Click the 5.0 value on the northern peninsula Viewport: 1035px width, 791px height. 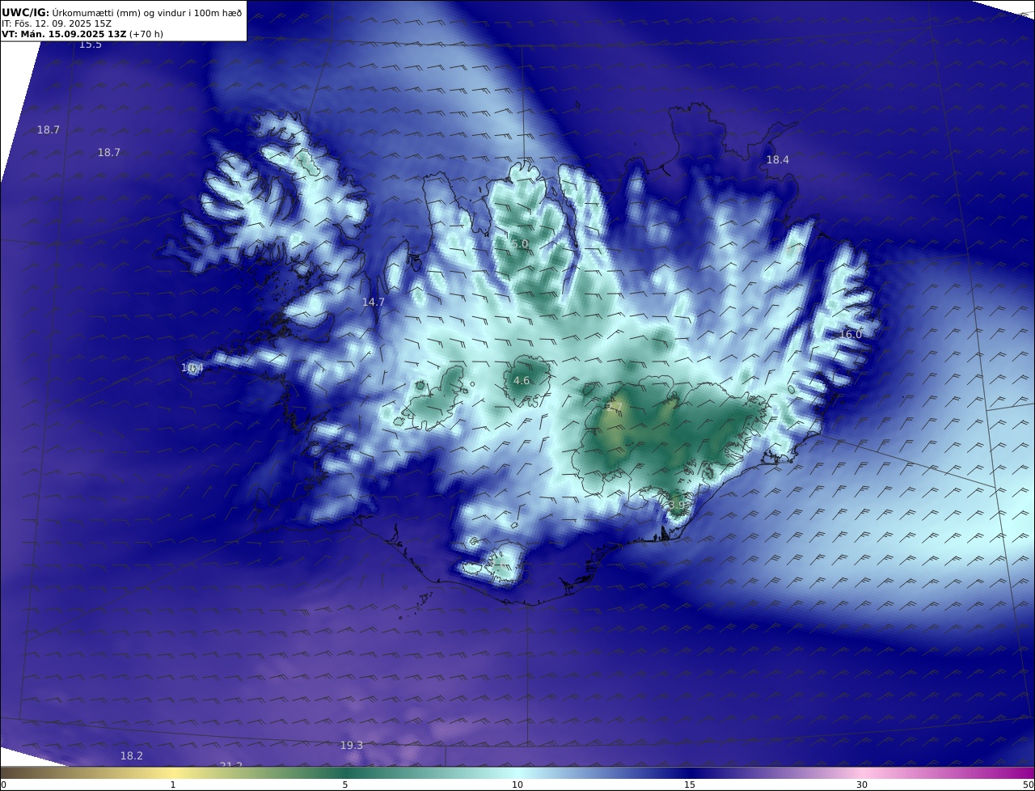point(519,243)
